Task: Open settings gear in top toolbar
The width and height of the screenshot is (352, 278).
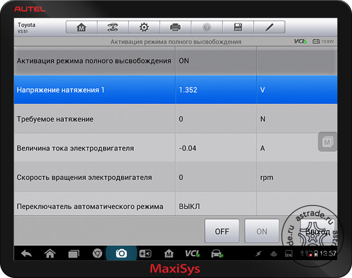Action: tap(144, 27)
